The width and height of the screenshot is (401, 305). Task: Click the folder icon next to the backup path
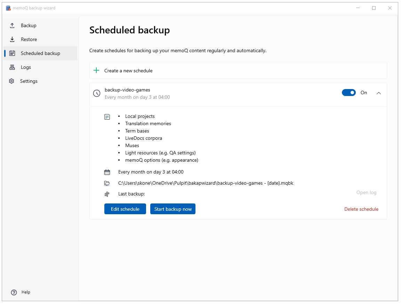[107, 183]
